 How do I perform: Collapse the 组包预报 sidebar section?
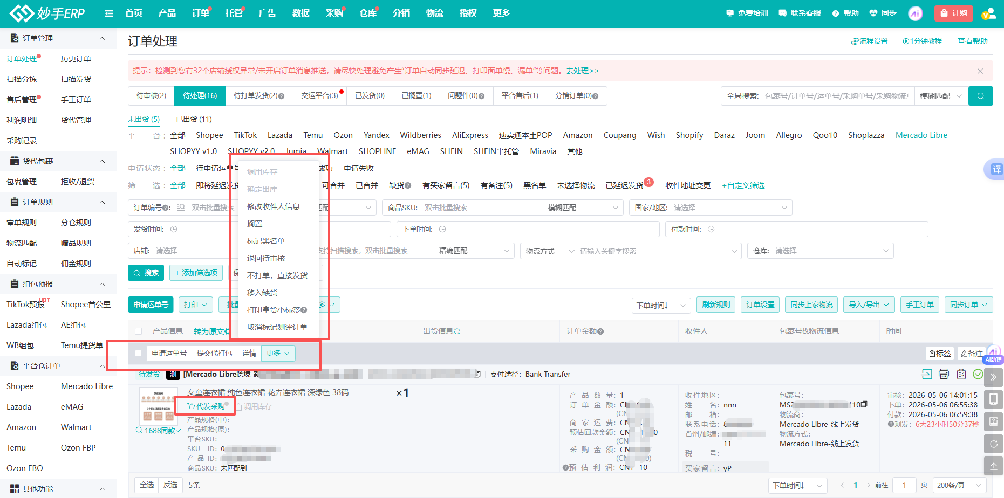(102, 284)
